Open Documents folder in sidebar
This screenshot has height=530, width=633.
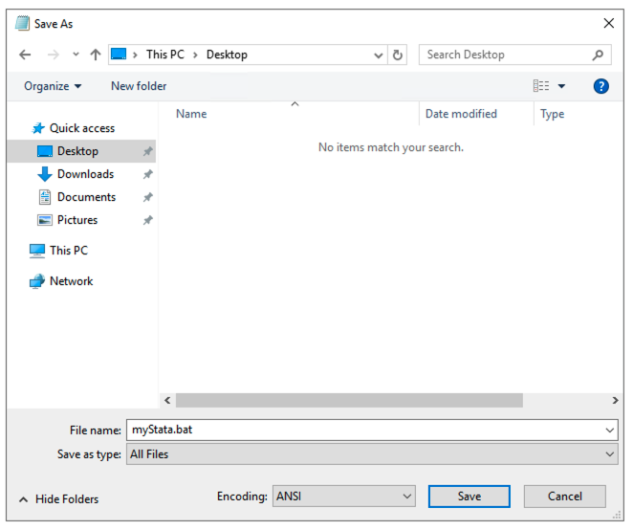(x=86, y=197)
